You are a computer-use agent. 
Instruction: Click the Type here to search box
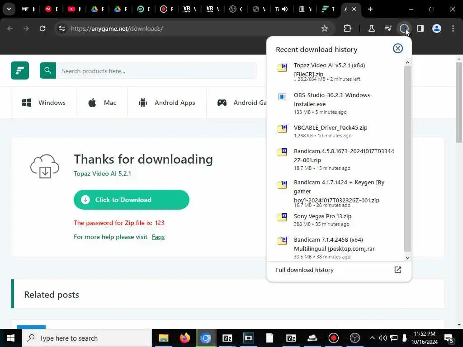(87, 338)
